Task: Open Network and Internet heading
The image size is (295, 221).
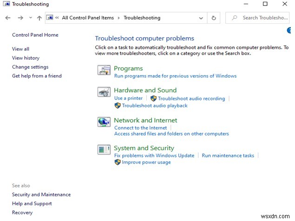Action: click(x=145, y=120)
